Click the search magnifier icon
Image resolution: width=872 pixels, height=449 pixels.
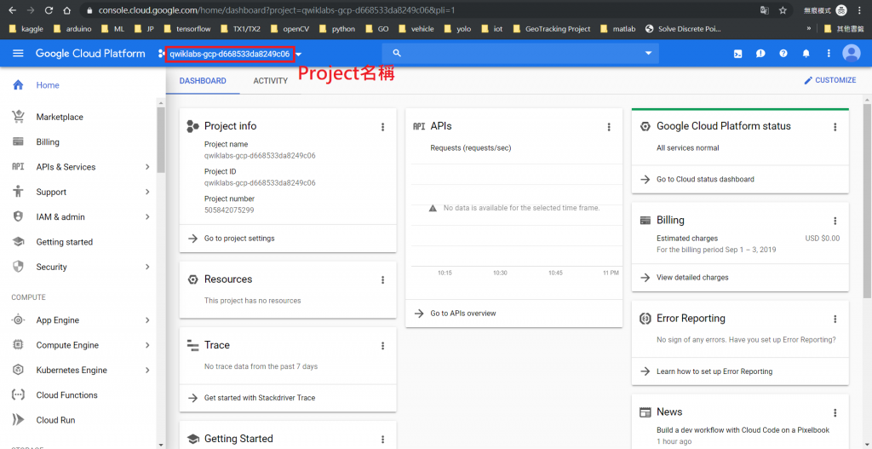point(397,53)
